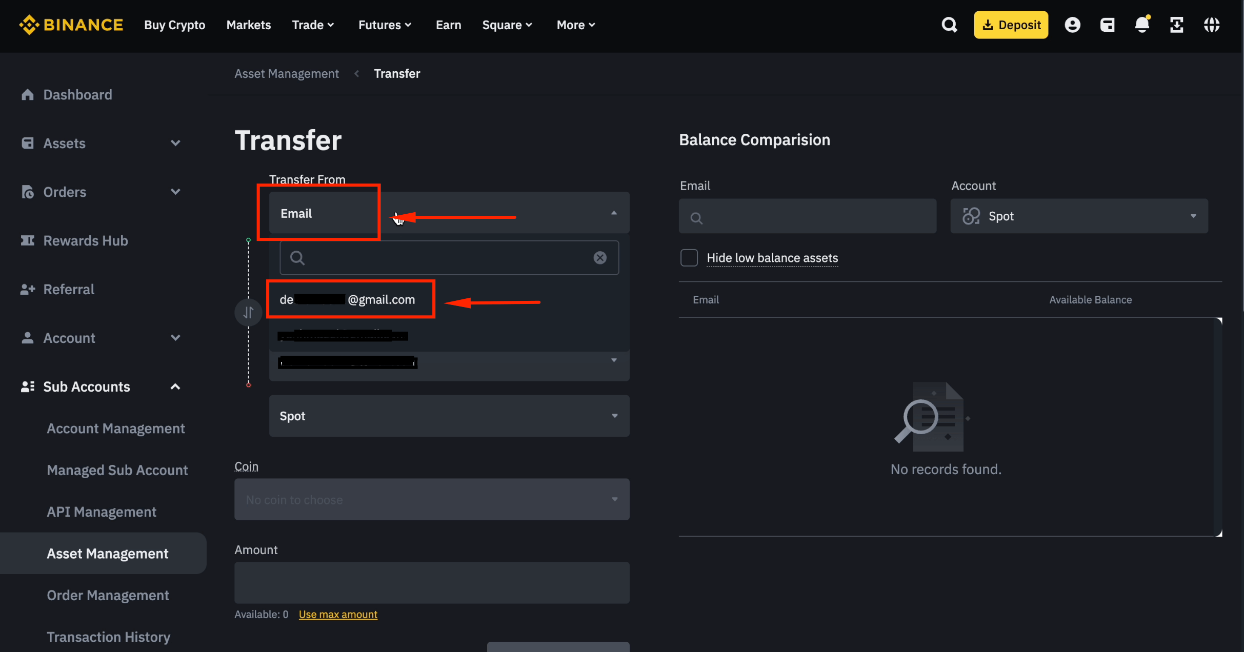Clear the email search field with X
Screen dimensions: 1244x652
tap(600, 258)
